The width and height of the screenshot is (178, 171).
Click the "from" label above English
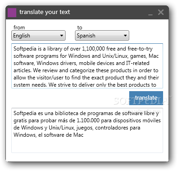click(x=19, y=28)
